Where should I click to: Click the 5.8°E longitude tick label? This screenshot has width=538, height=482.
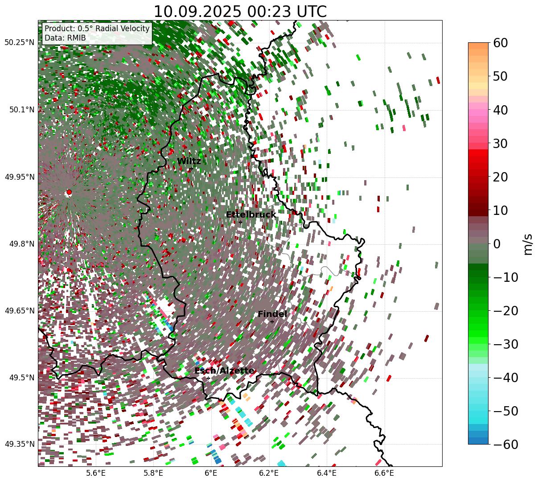coord(153,473)
